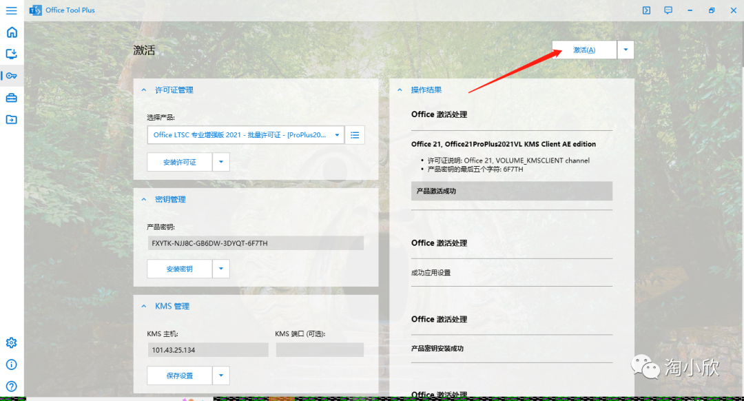Open the dropdown arrow next to 激活(A)

click(626, 50)
